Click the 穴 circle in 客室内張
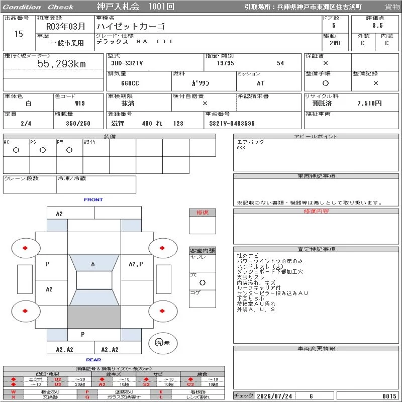Screen dimensions: 402x402 point(203,282)
